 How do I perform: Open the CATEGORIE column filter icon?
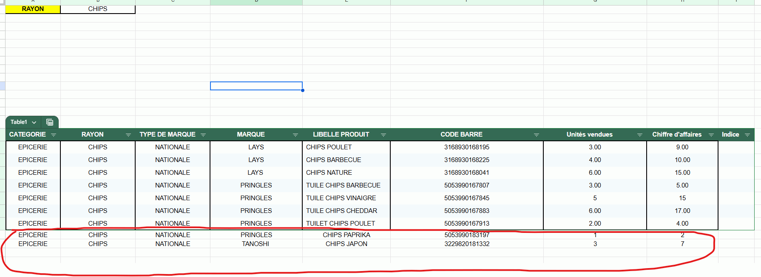point(54,135)
